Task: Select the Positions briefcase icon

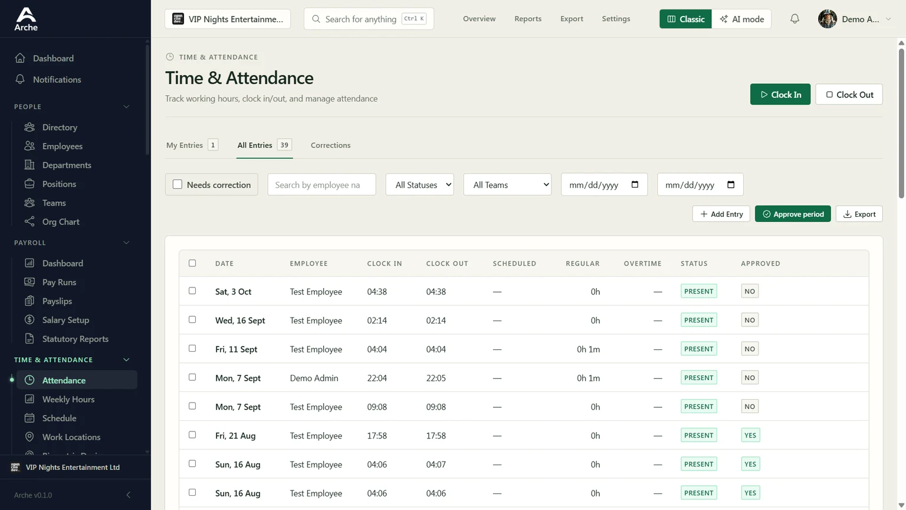Action: point(29,184)
